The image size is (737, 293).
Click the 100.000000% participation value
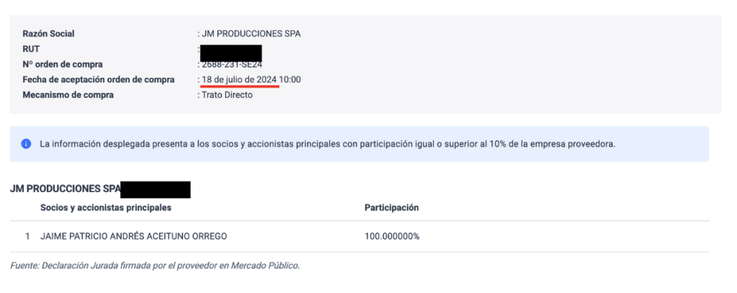[x=392, y=237]
